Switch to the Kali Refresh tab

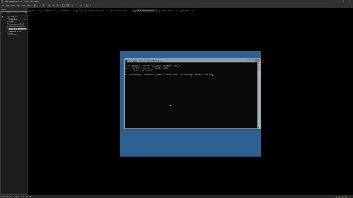click(x=47, y=11)
